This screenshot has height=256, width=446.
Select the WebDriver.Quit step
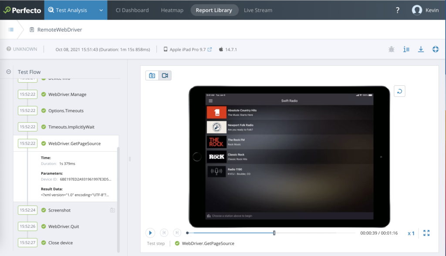coord(64,226)
